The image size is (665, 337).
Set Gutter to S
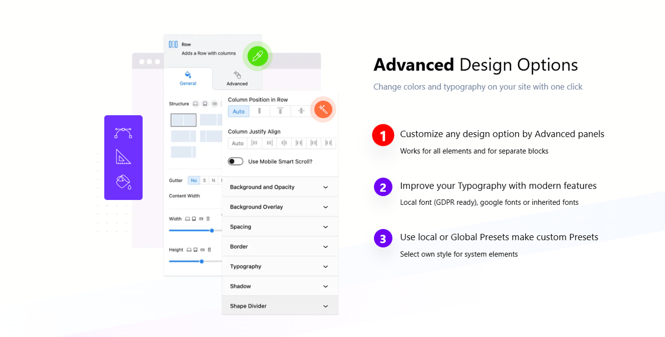(x=204, y=180)
